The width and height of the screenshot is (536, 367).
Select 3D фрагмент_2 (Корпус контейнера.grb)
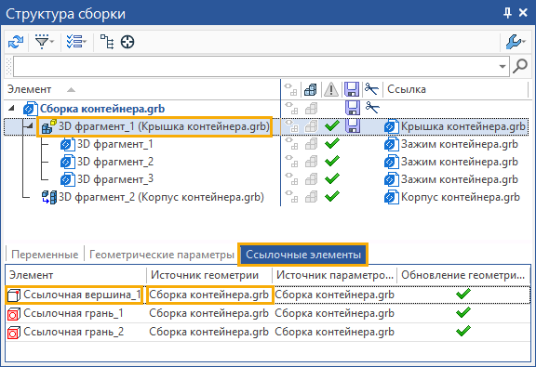pyautogui.click(x=161, y=197)
